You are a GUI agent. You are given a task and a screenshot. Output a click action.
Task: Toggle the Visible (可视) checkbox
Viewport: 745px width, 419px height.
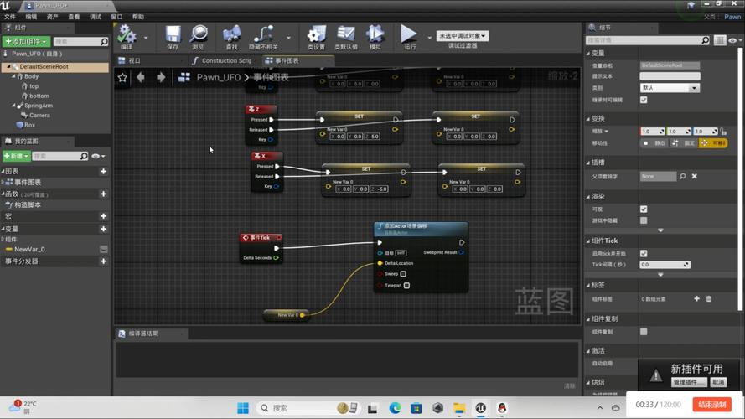pos(644,209)
